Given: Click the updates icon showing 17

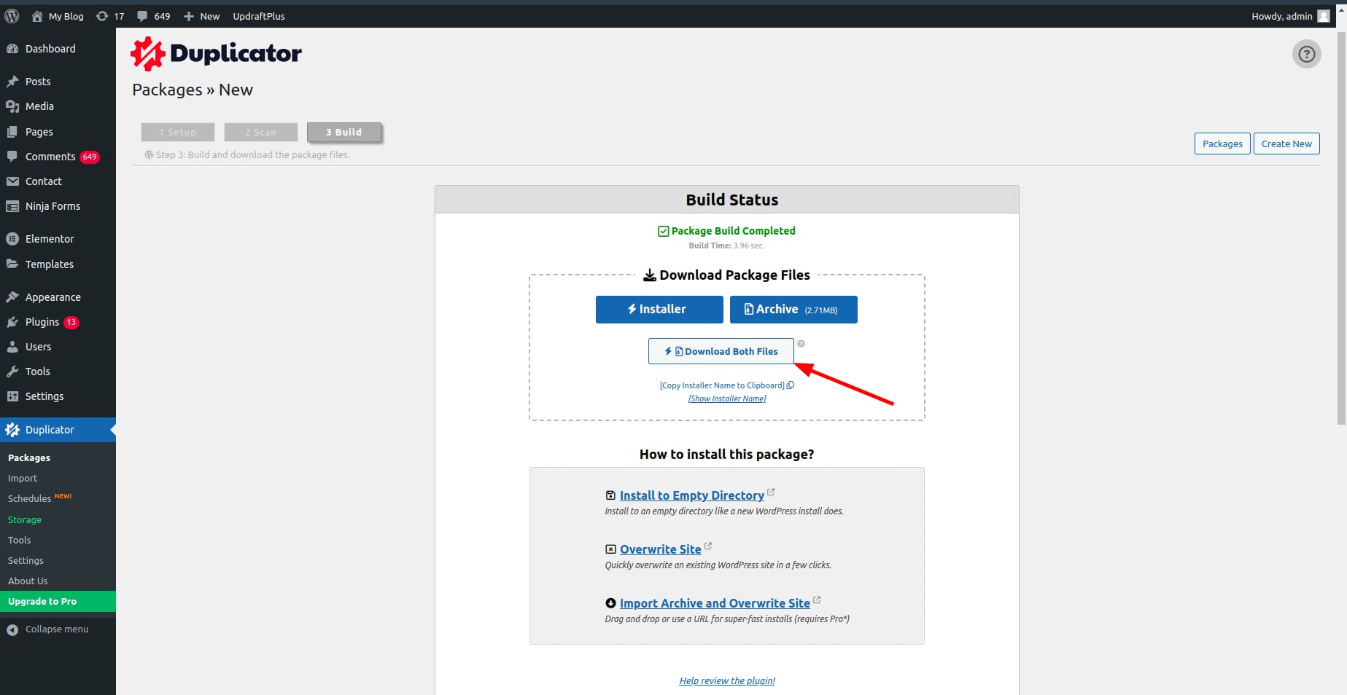Looking at the screenshot, I should pyautogui.click(x=110, y=16).
